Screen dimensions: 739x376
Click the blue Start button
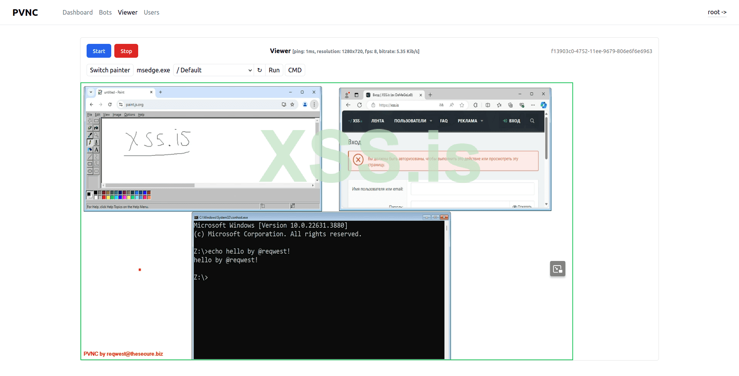pos(99,51)
